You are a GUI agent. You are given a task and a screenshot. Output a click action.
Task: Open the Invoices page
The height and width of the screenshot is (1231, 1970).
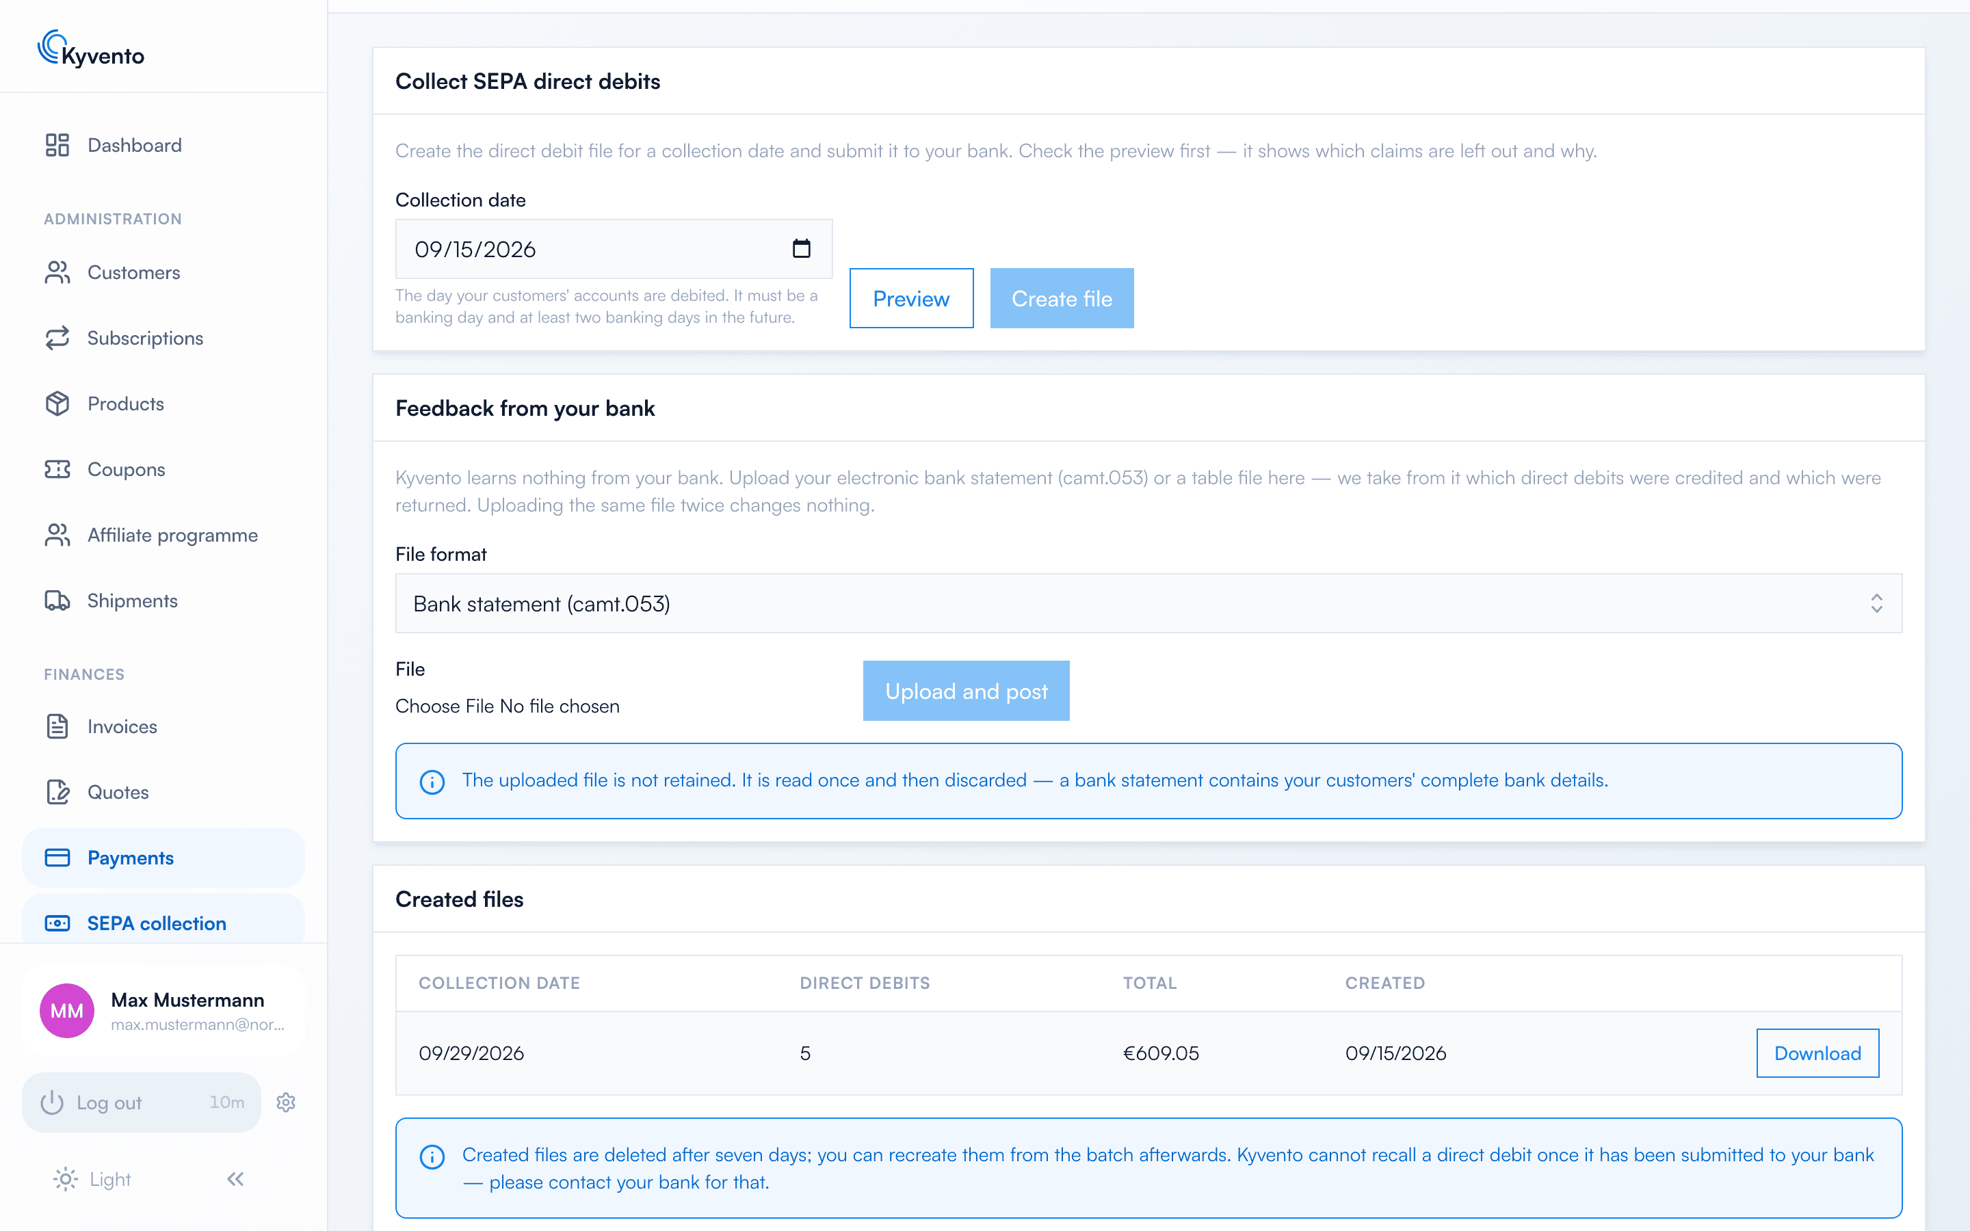pyautogui.click(x=163, y=726)
